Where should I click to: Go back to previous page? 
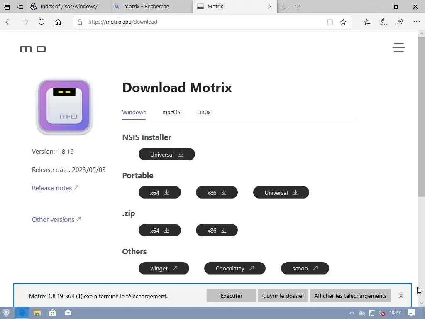click(x=9, y=22)
